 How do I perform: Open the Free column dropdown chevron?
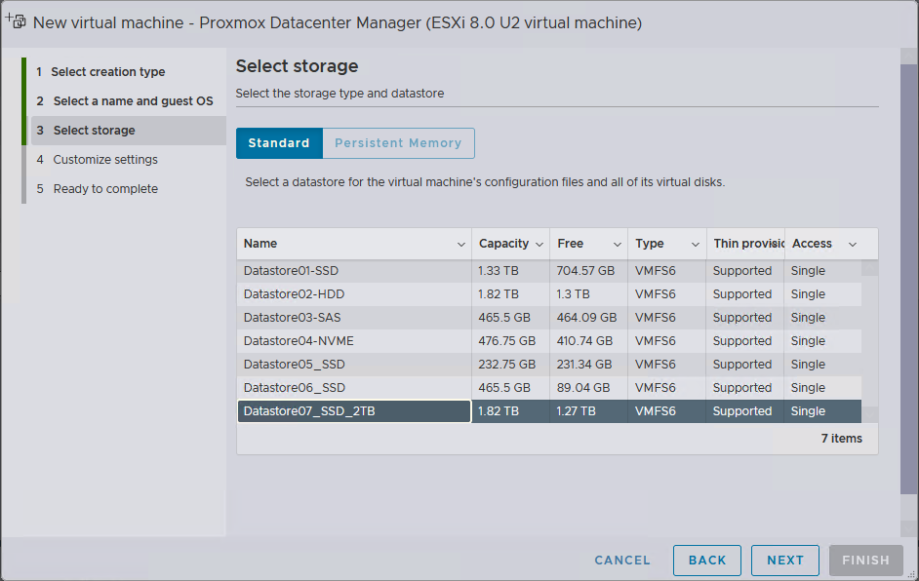[x=617, y=244]
